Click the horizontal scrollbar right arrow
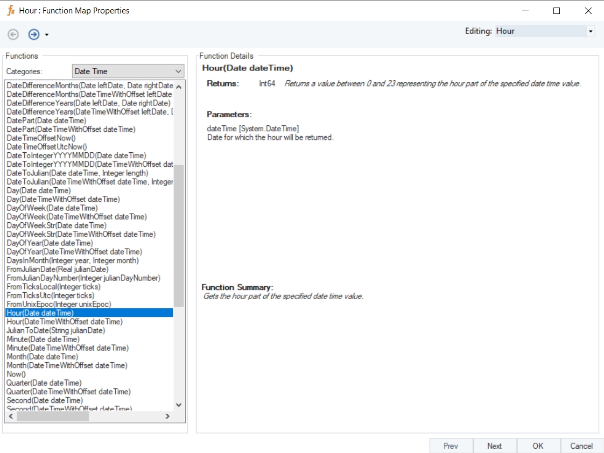 pyautogui.click(x=167, y=416)
